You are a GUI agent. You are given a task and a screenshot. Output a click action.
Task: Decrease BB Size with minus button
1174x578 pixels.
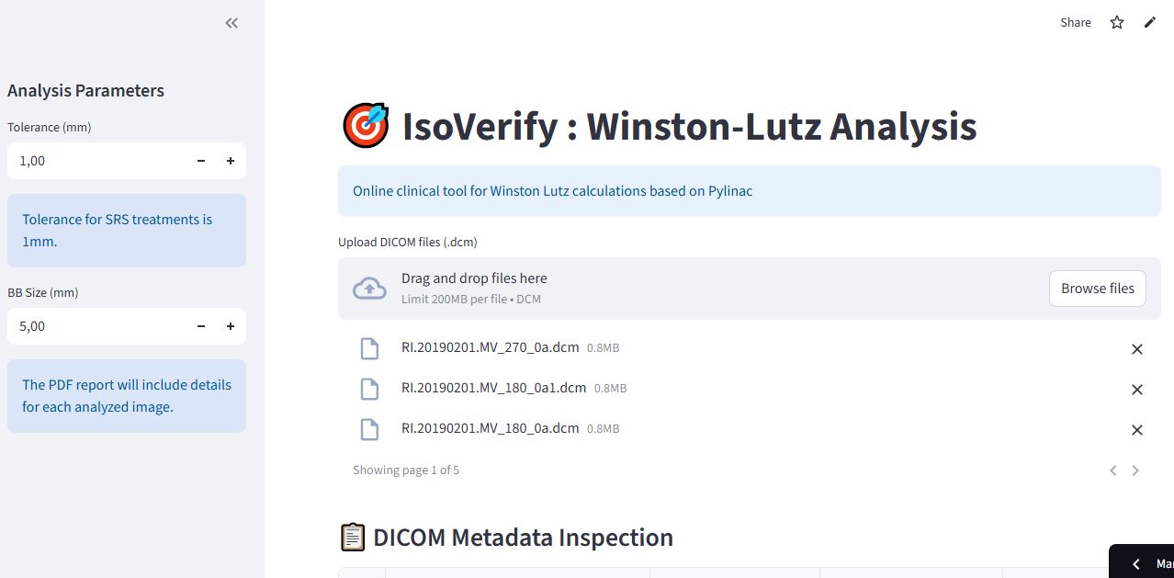[x=201, y=326]
